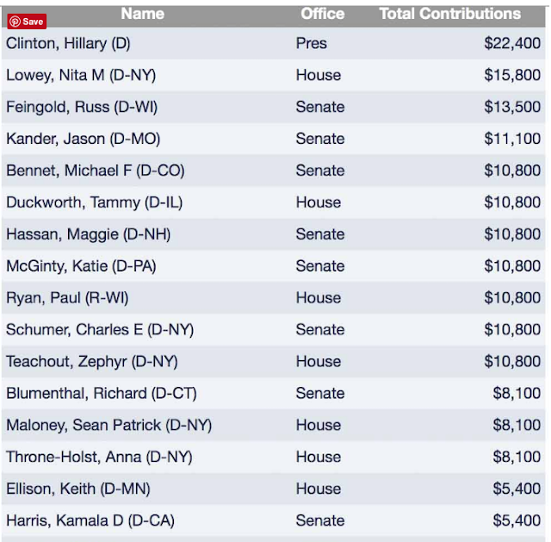
Task: Click Harris, Kamala D (D-CA) name
Action: pos(90,521)
